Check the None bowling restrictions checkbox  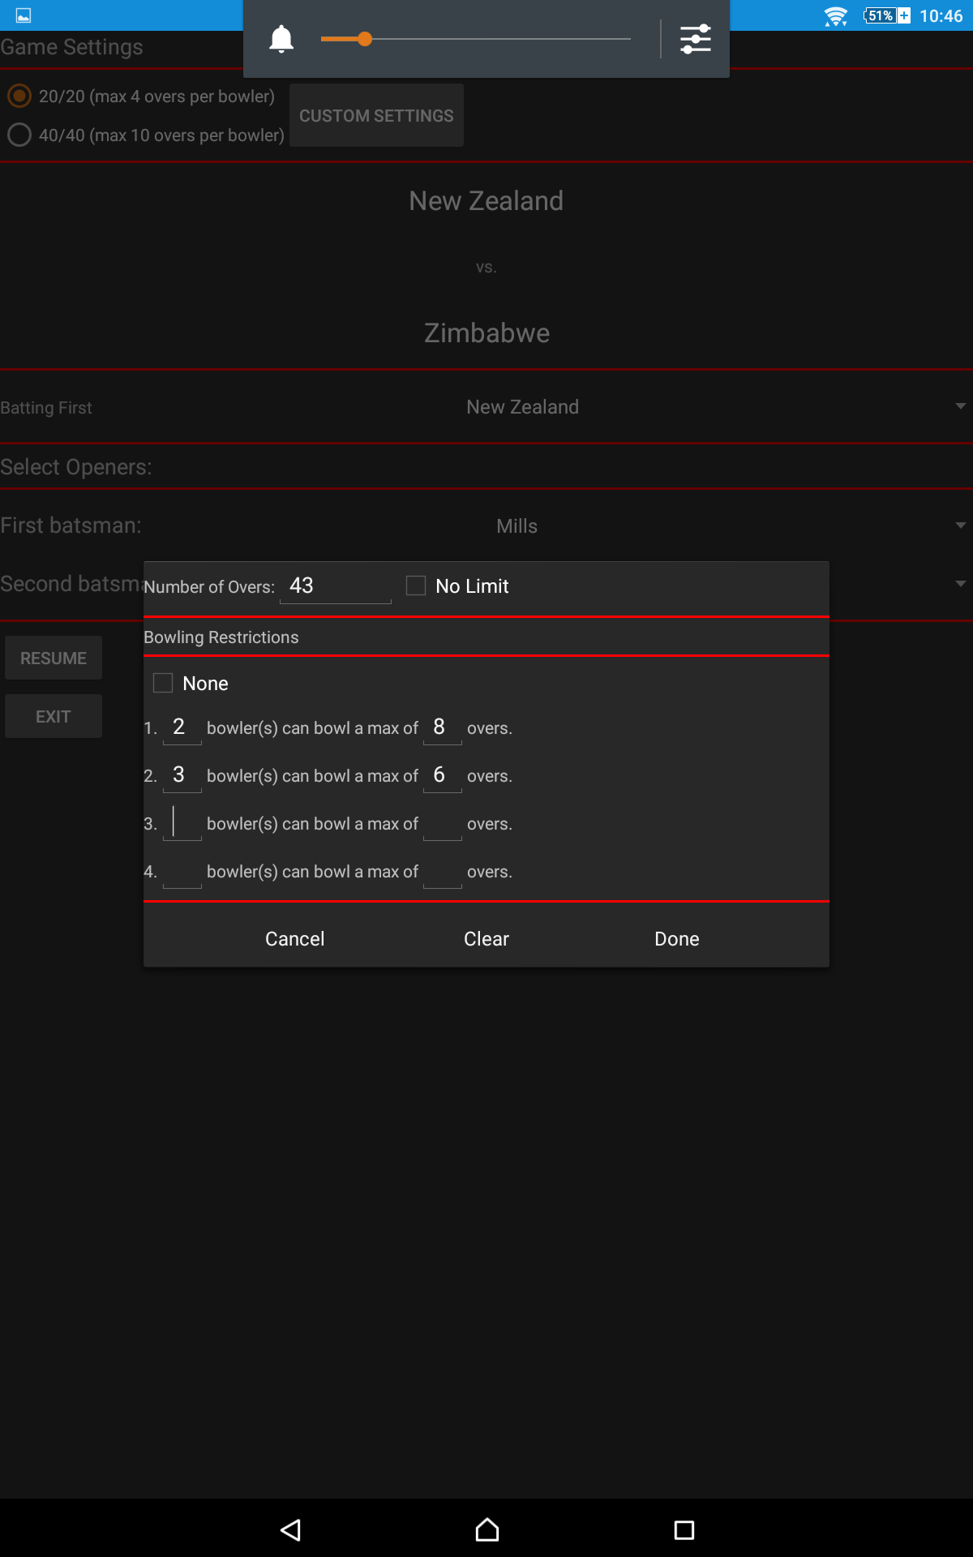coord(163,683)
